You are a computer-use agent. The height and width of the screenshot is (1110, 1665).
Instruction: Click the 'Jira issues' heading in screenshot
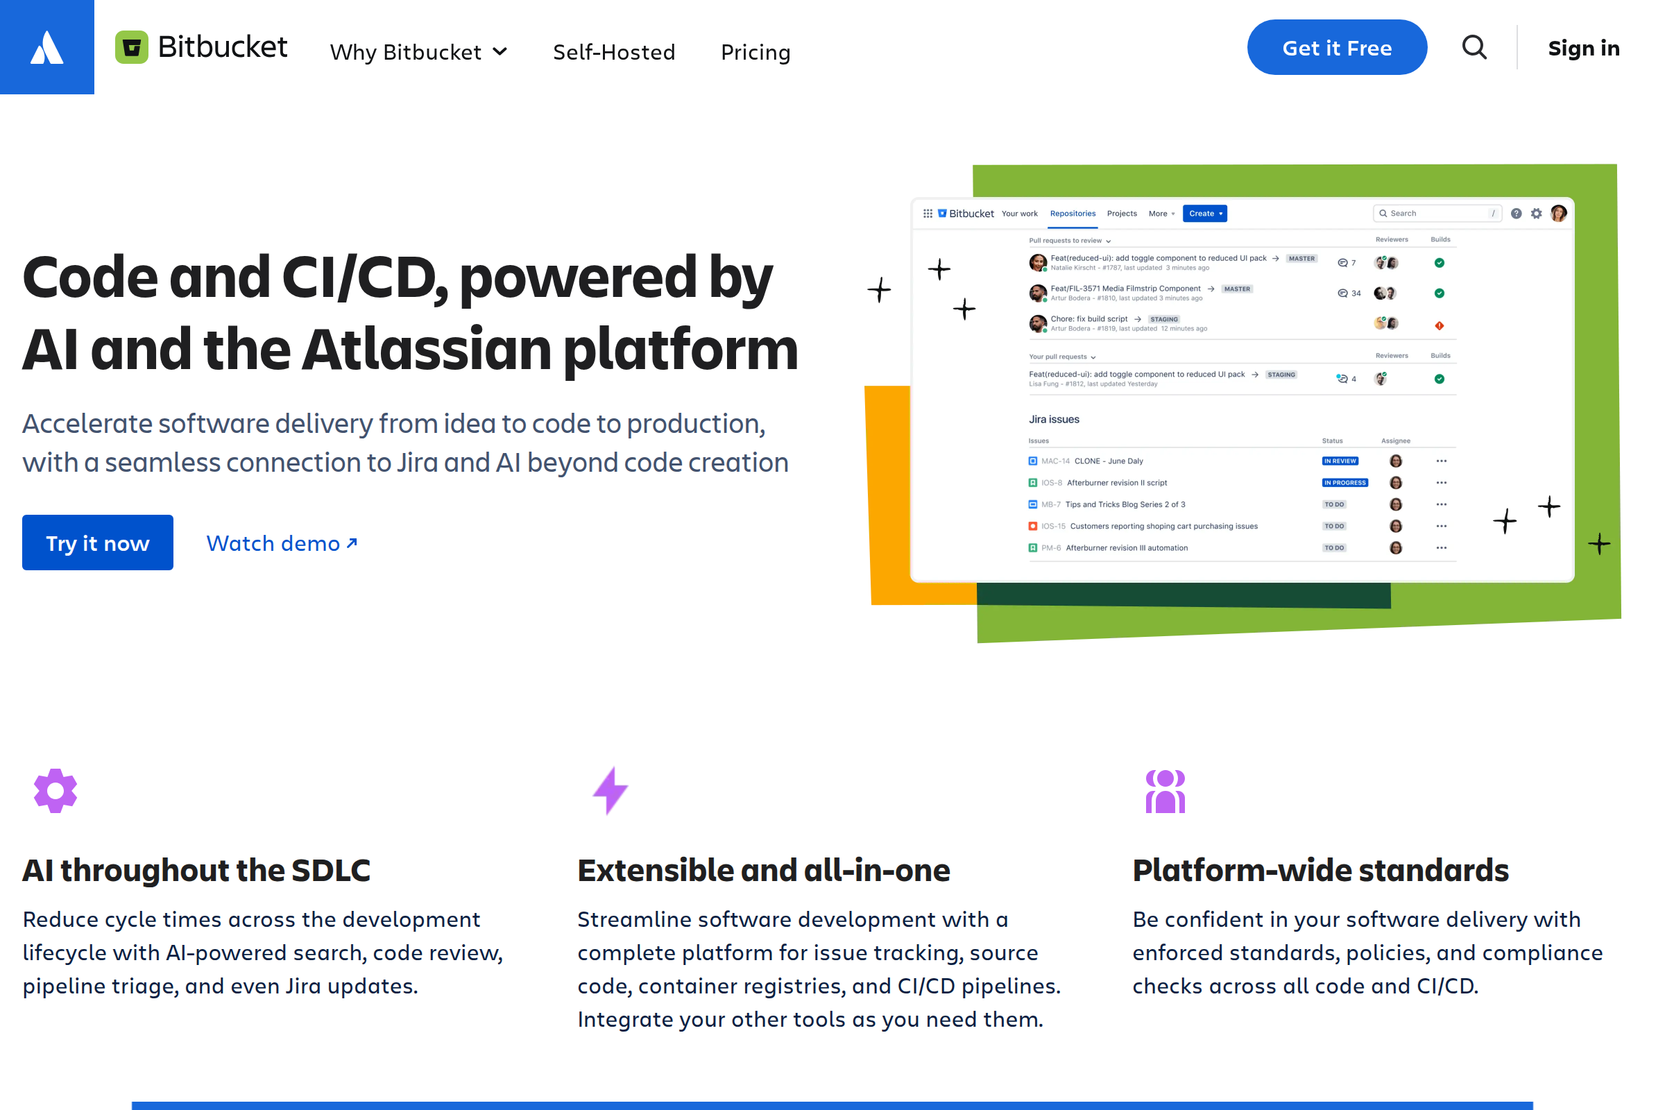[1054, 419]
